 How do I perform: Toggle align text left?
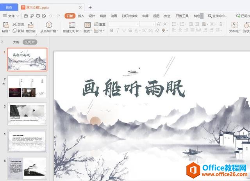[174, 30]
